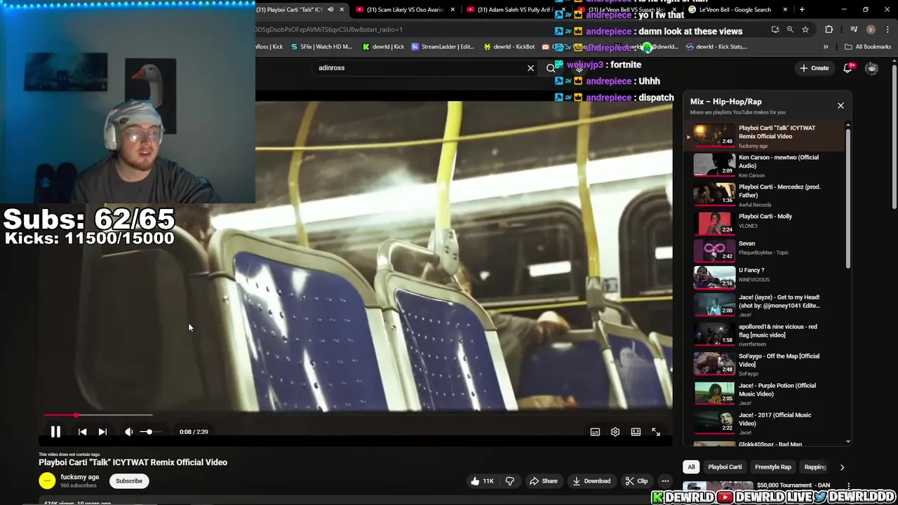Dislike the video with thumbs down
This screenshot has width=898, height=505.
click(x=510, y=481)
